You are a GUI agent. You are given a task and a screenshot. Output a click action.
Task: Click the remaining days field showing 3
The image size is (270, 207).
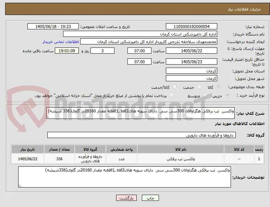(x=102, y=51)
